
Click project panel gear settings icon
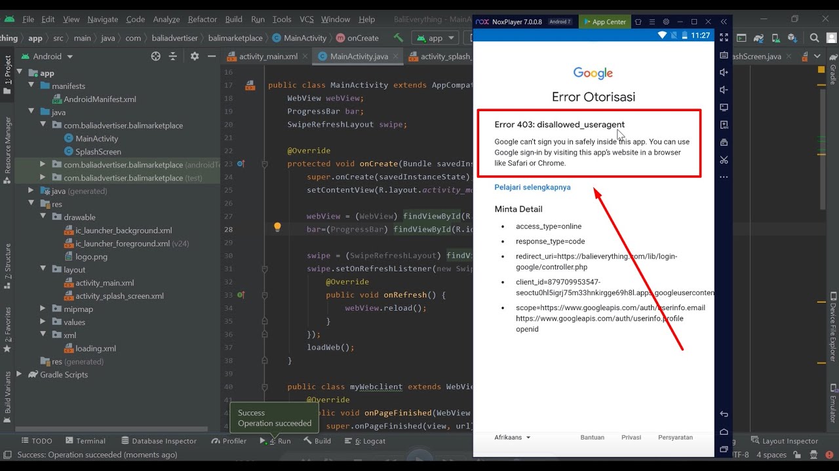point(194,56)
